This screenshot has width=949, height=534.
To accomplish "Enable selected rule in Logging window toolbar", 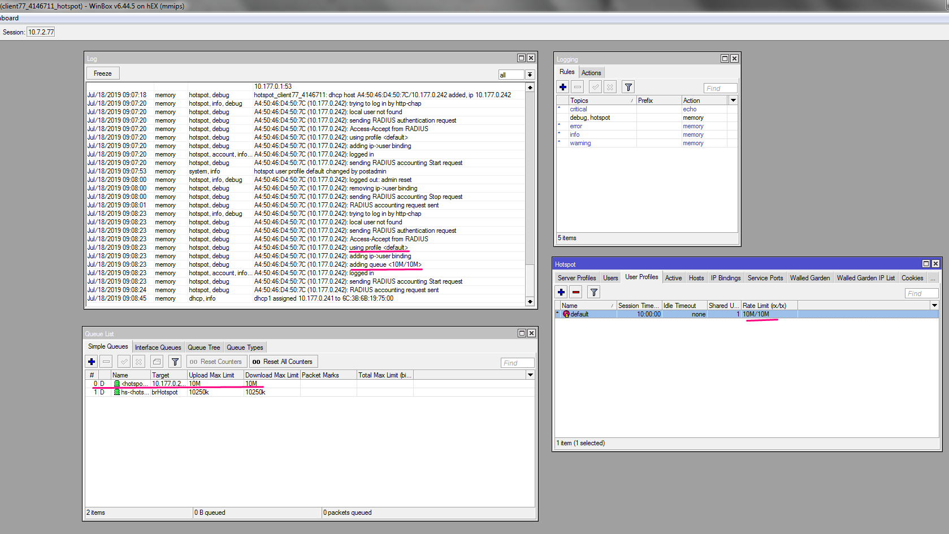I will coord(595,87).
